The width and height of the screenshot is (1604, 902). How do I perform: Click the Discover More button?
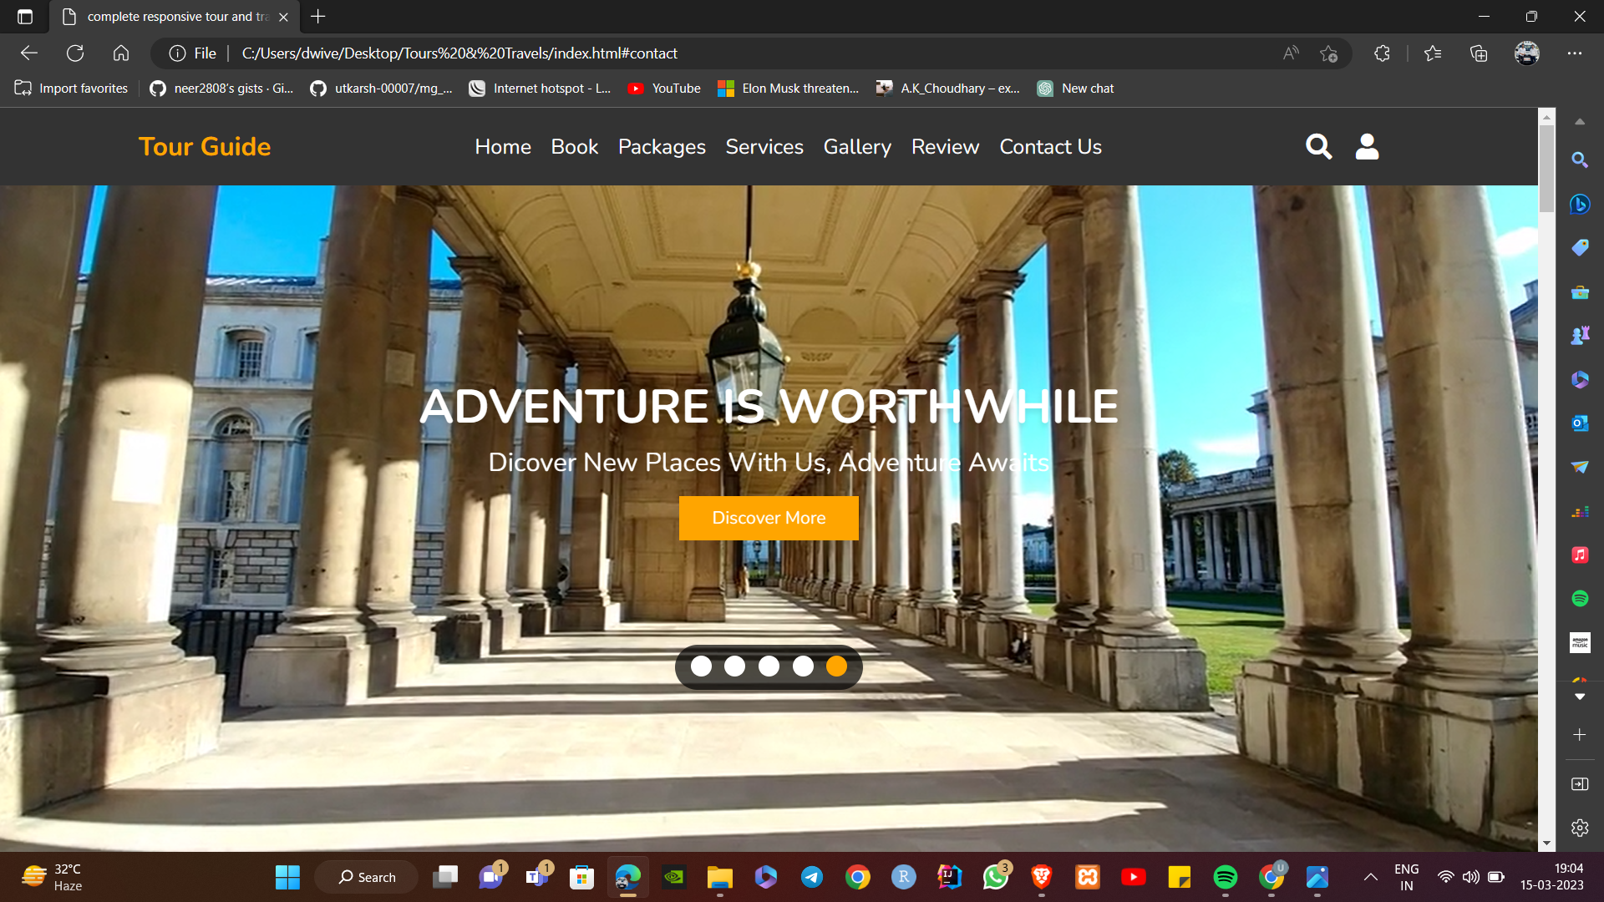(769, 518)
